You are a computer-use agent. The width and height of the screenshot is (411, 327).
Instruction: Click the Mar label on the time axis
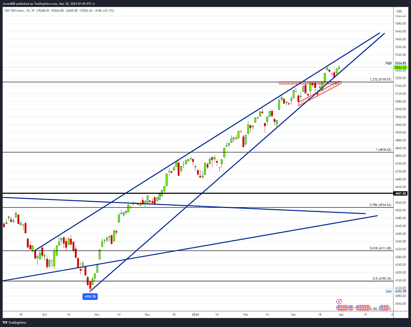tap(294, 315)
